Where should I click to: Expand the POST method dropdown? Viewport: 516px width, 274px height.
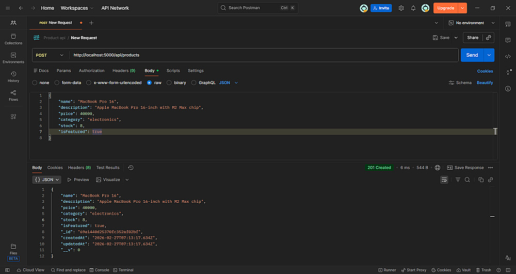point(50,55)
